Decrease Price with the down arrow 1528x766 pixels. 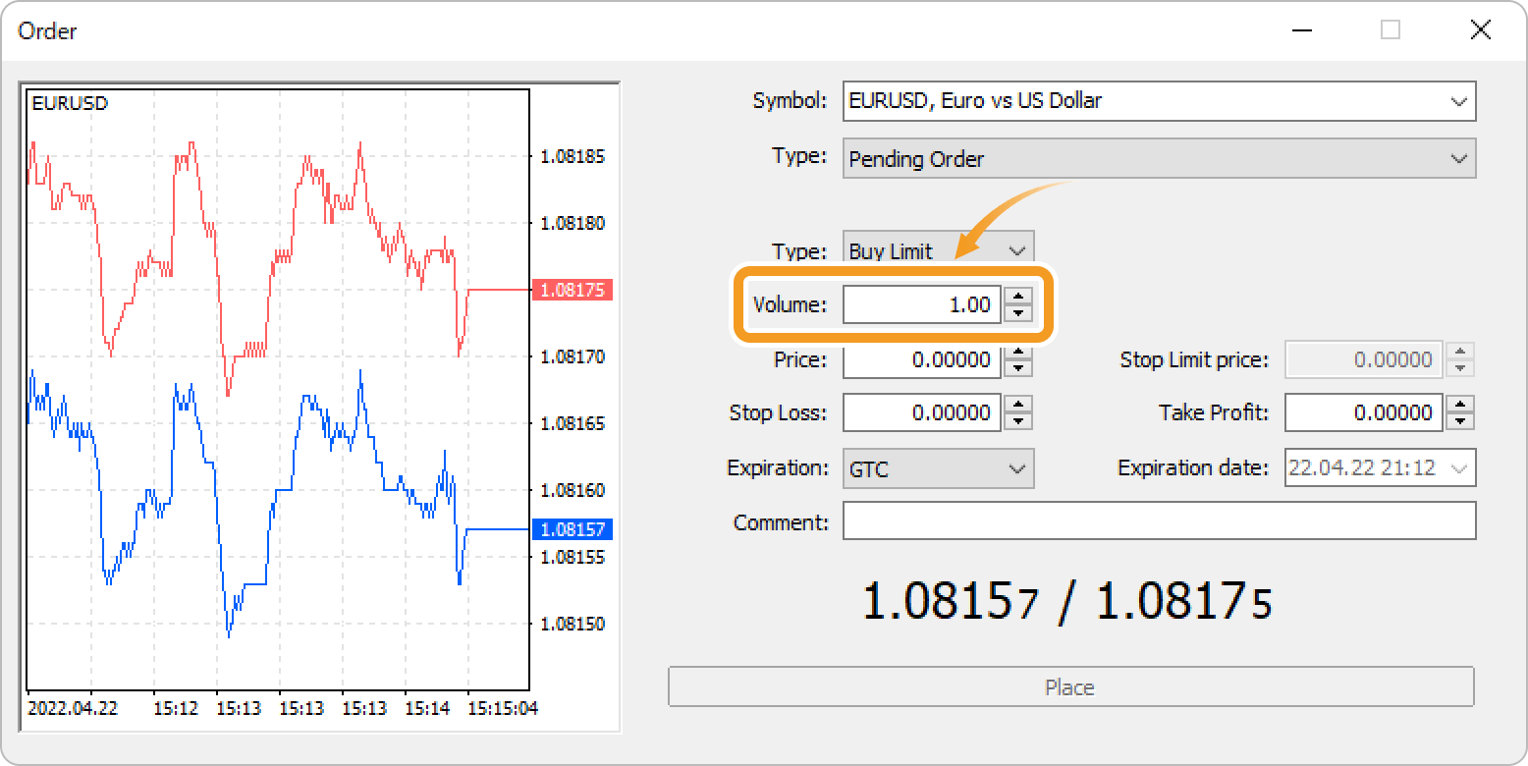(x=1019, y=368)
